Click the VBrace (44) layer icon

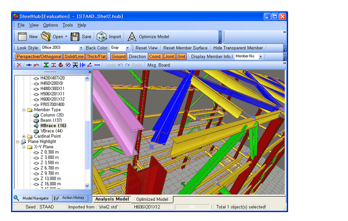(x=36, y=131)
